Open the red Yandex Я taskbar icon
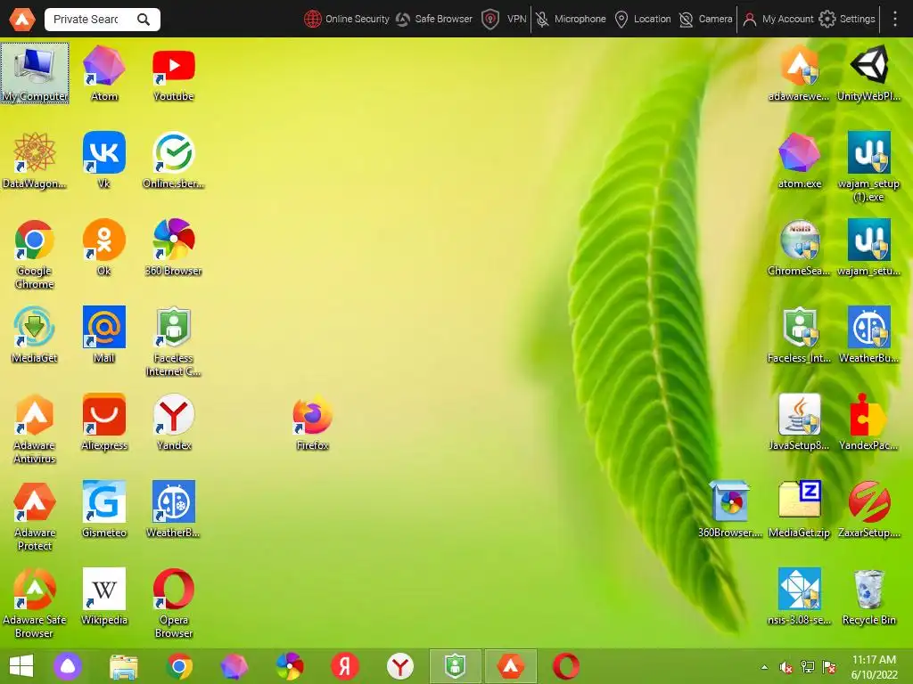913x684 pixels. tap(345, 666)
